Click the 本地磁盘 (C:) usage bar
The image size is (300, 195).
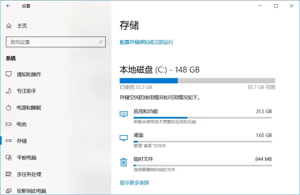197,80
